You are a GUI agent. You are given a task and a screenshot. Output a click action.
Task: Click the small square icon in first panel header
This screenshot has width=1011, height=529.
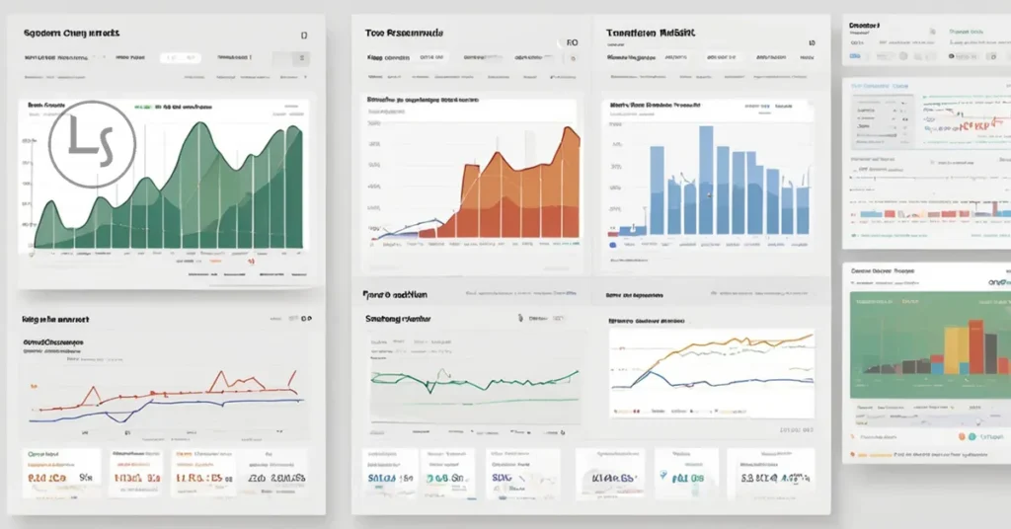304,36
